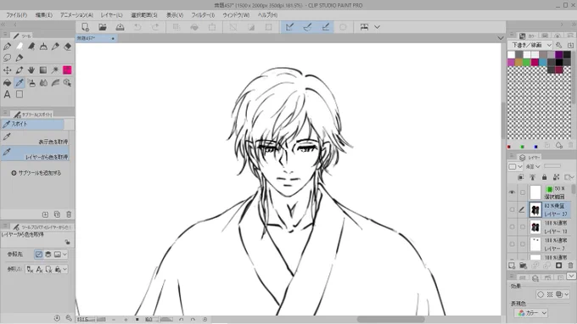Select the Magic wand auto-select tool

click(x=55, y=70)
